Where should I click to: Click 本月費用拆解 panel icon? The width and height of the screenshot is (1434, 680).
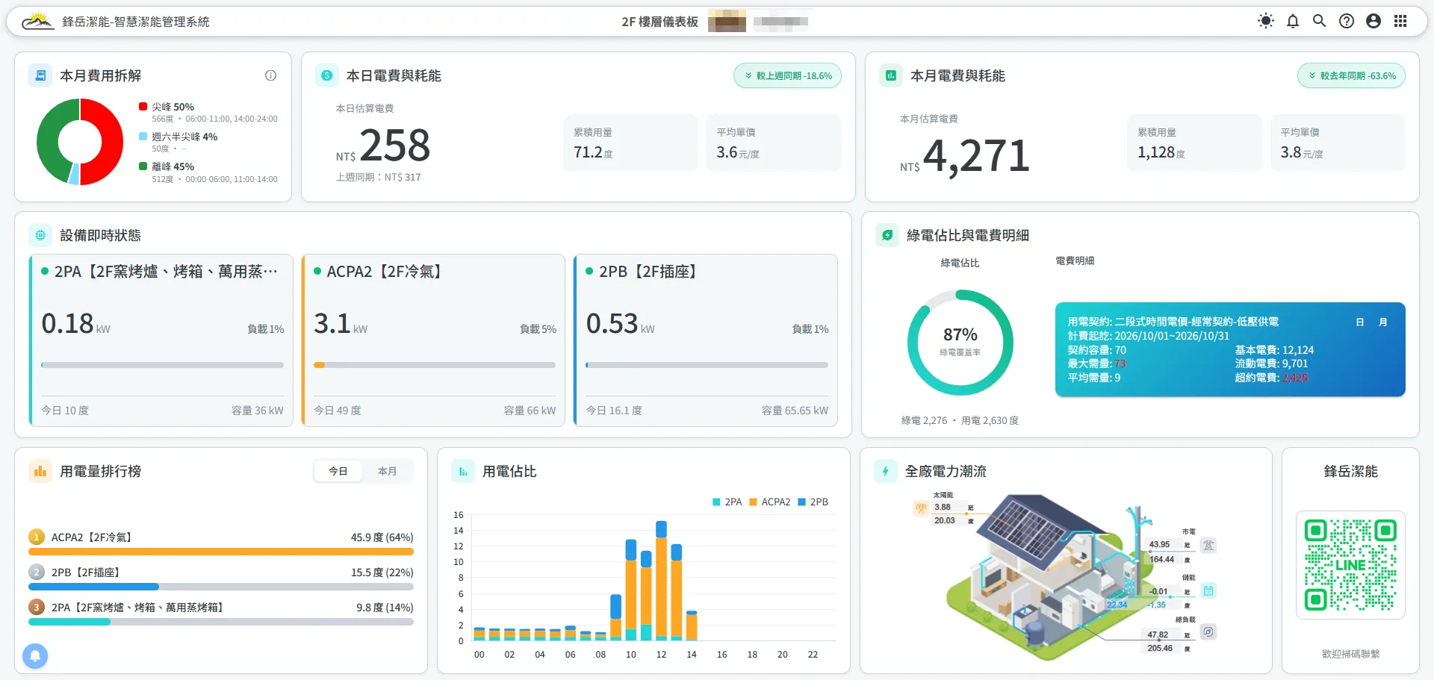(40, 75)
